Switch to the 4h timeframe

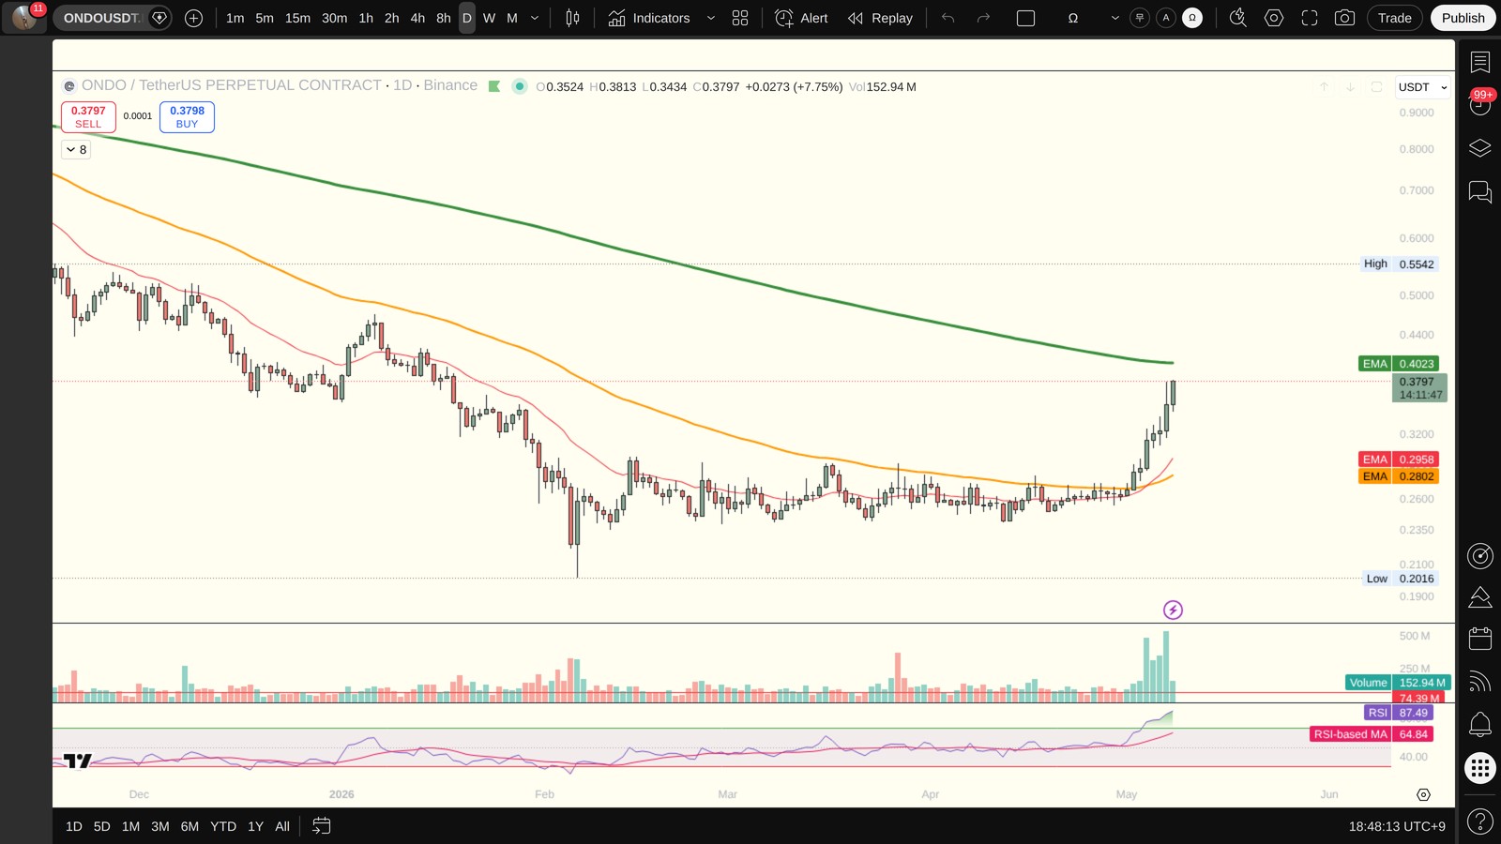417,18
